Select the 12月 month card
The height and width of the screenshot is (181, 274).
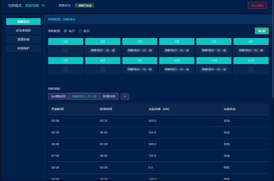pos(251,66)
